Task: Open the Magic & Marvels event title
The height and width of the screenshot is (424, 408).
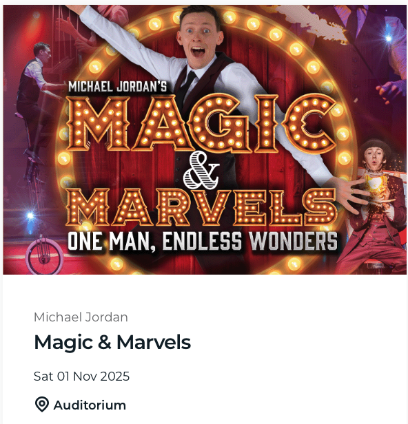Action: pyautogui.click(x=112, y=343)
